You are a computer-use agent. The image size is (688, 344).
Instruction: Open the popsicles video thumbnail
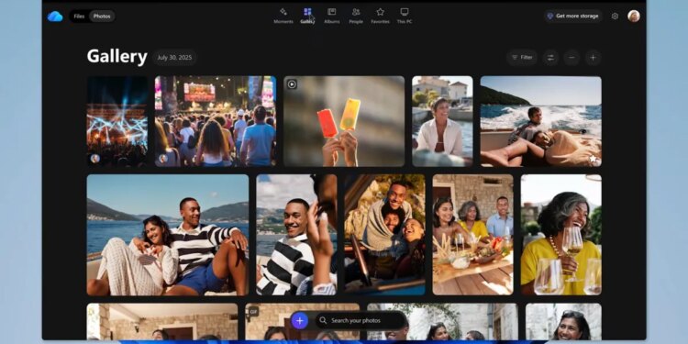tap(344, 121)
